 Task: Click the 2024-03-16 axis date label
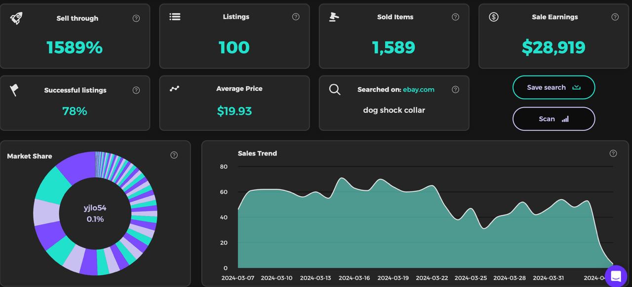[x=354, y=278]
